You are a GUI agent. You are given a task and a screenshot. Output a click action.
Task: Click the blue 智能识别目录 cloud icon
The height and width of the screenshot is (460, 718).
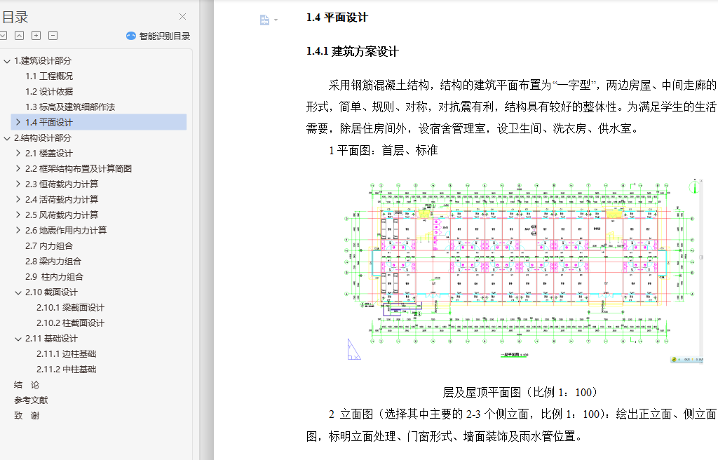(x=131, y=36)
